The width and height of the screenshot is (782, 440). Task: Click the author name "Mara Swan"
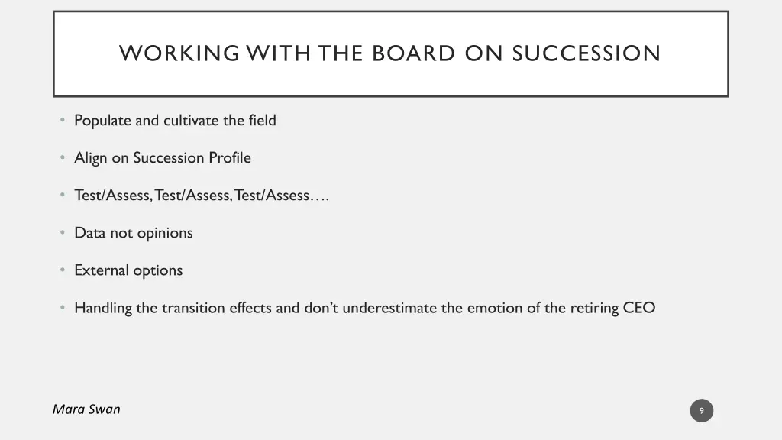86,409
